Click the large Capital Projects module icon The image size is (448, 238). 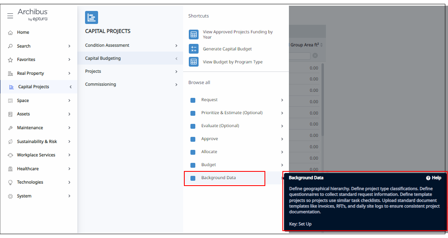pos(92,17)
